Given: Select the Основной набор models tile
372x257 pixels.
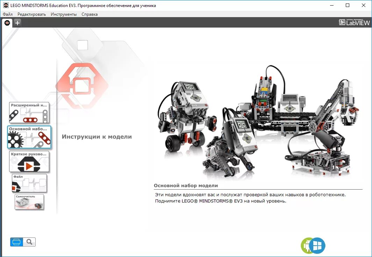Looking at the screenshot, I should 29,137.
